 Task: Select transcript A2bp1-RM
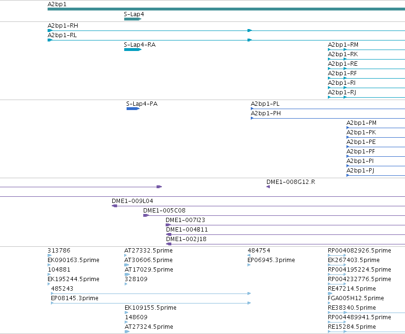[x=343, y=45]
